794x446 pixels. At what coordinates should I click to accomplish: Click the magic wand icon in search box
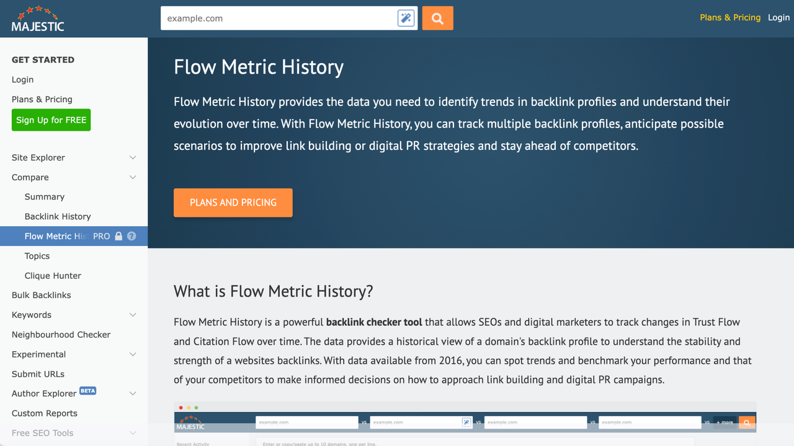[x=406, y=19]
